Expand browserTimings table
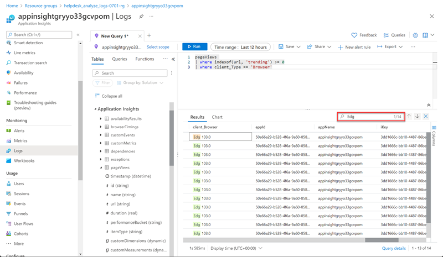443x257 pixels. click(x=101, y=127)
